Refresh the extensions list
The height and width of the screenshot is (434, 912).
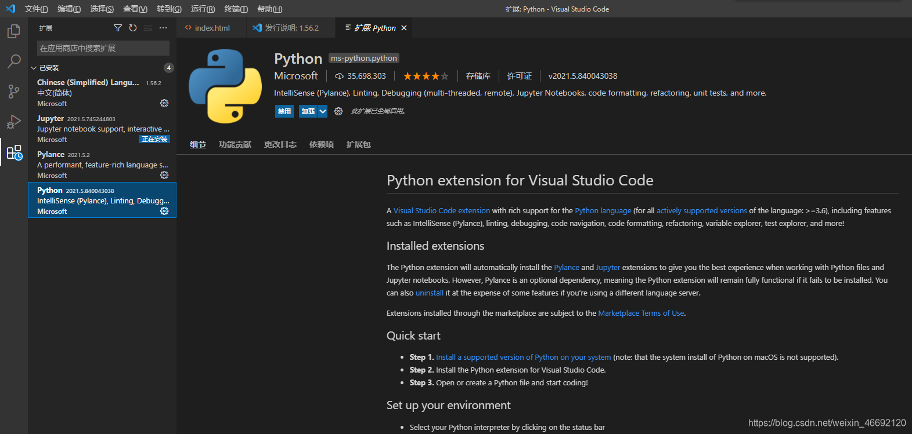tap(133, 28)
